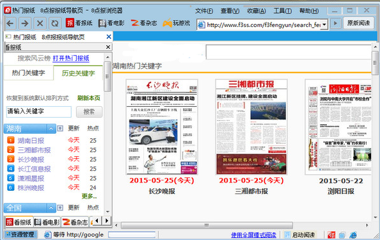Open 三湘都市报 in the sidebar list

[34, 150]
